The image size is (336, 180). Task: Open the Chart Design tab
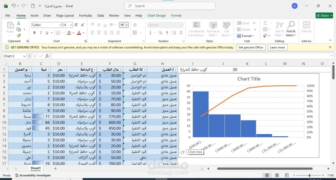156,15
